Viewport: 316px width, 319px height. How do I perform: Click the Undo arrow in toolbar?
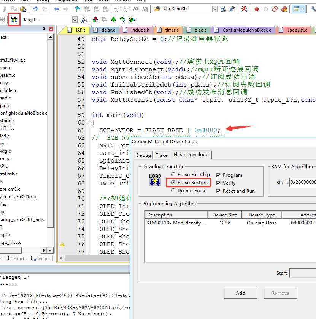35,9
